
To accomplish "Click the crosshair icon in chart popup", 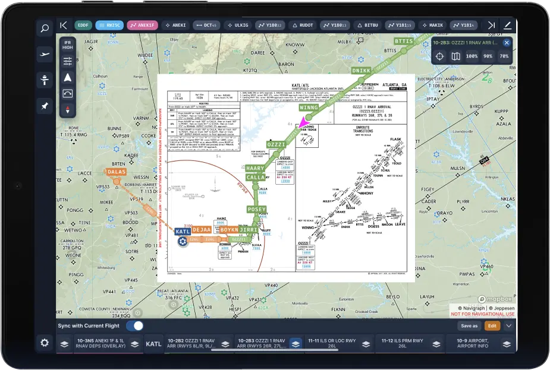I will [439, 56].
